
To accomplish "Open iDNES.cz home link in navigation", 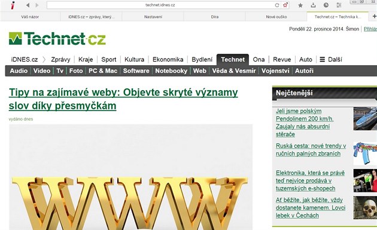I will click(x=25, y=59).
